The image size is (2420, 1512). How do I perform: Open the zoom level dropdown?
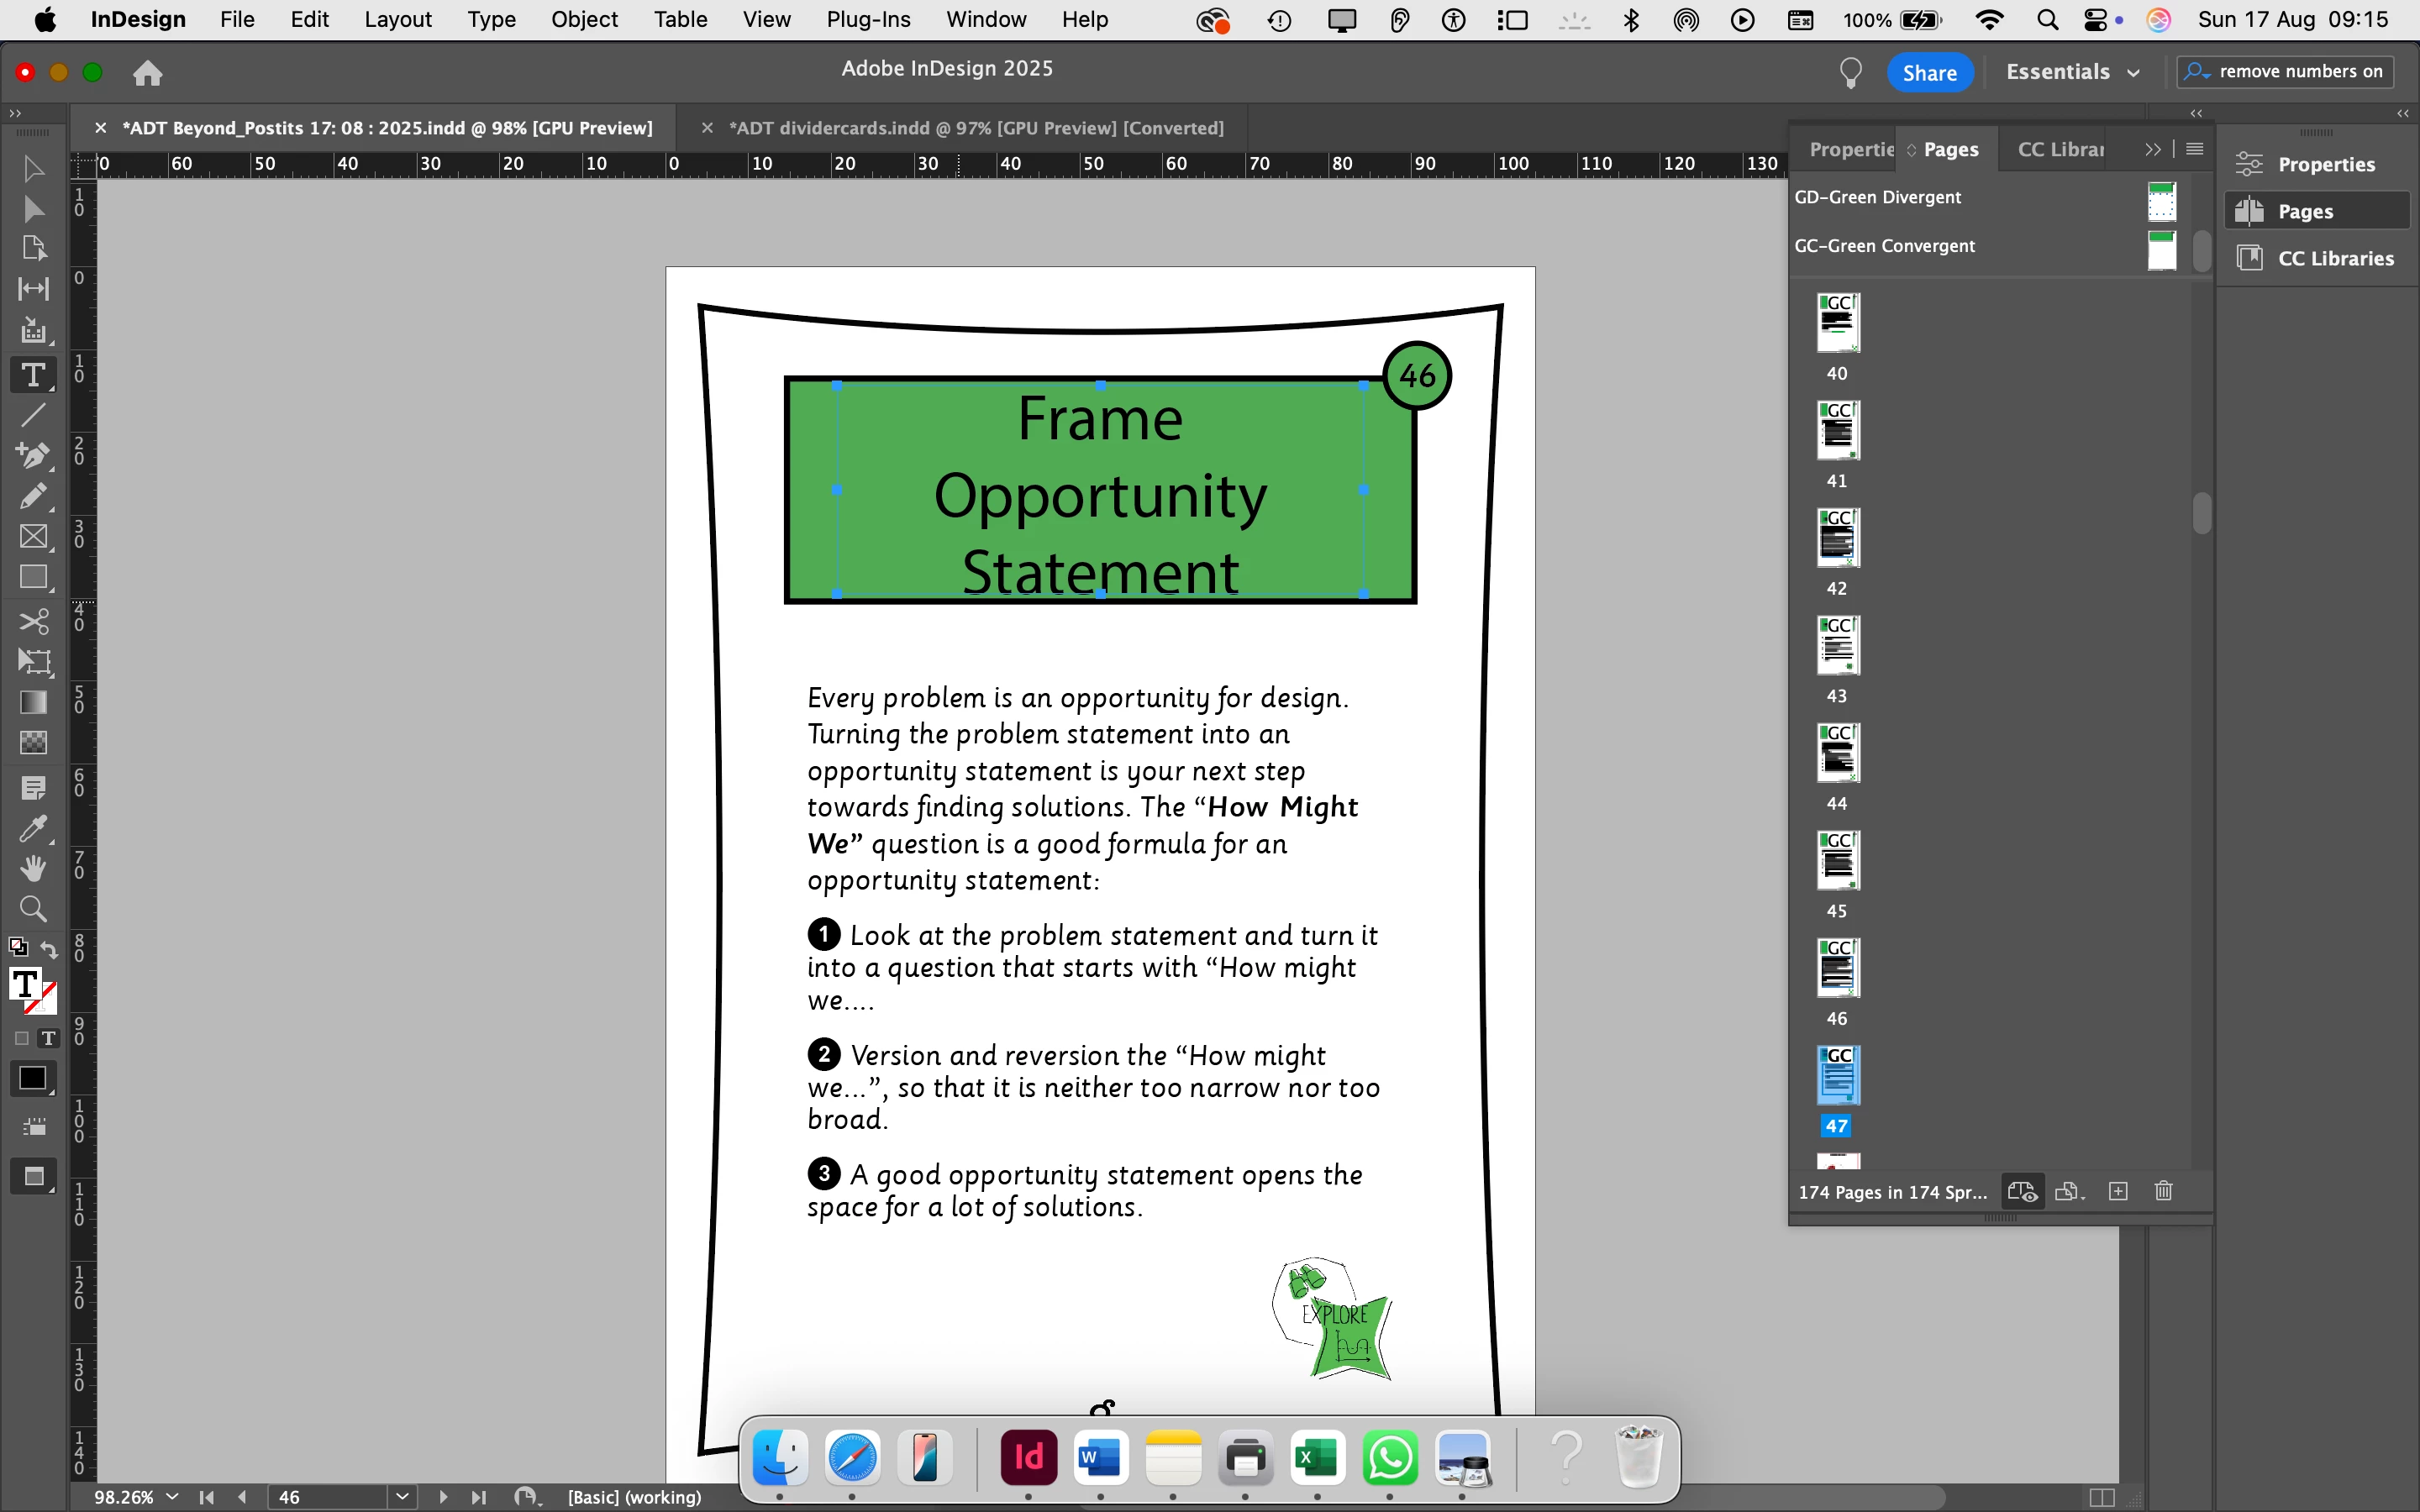tap(172, 1497)
